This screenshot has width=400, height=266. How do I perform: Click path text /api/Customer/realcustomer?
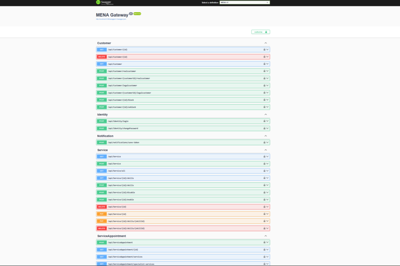click(x=122, y=71)
